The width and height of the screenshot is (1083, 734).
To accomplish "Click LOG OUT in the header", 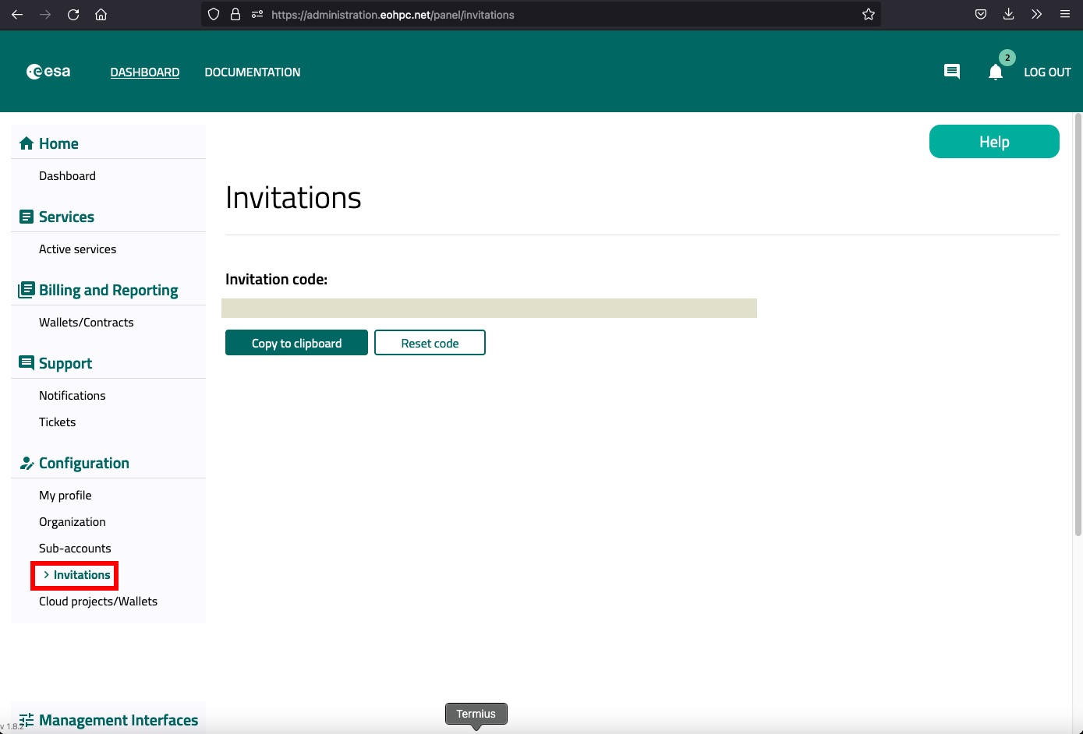I will tap(1047, 72).
